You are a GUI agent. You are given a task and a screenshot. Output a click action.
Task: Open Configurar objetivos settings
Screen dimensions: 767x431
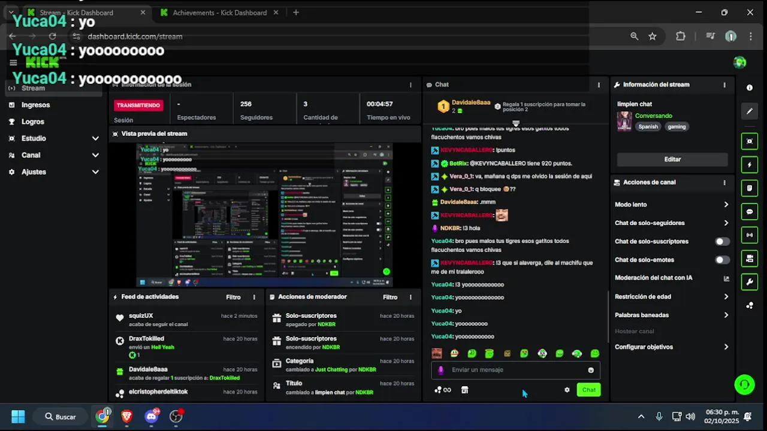(672, 347)
